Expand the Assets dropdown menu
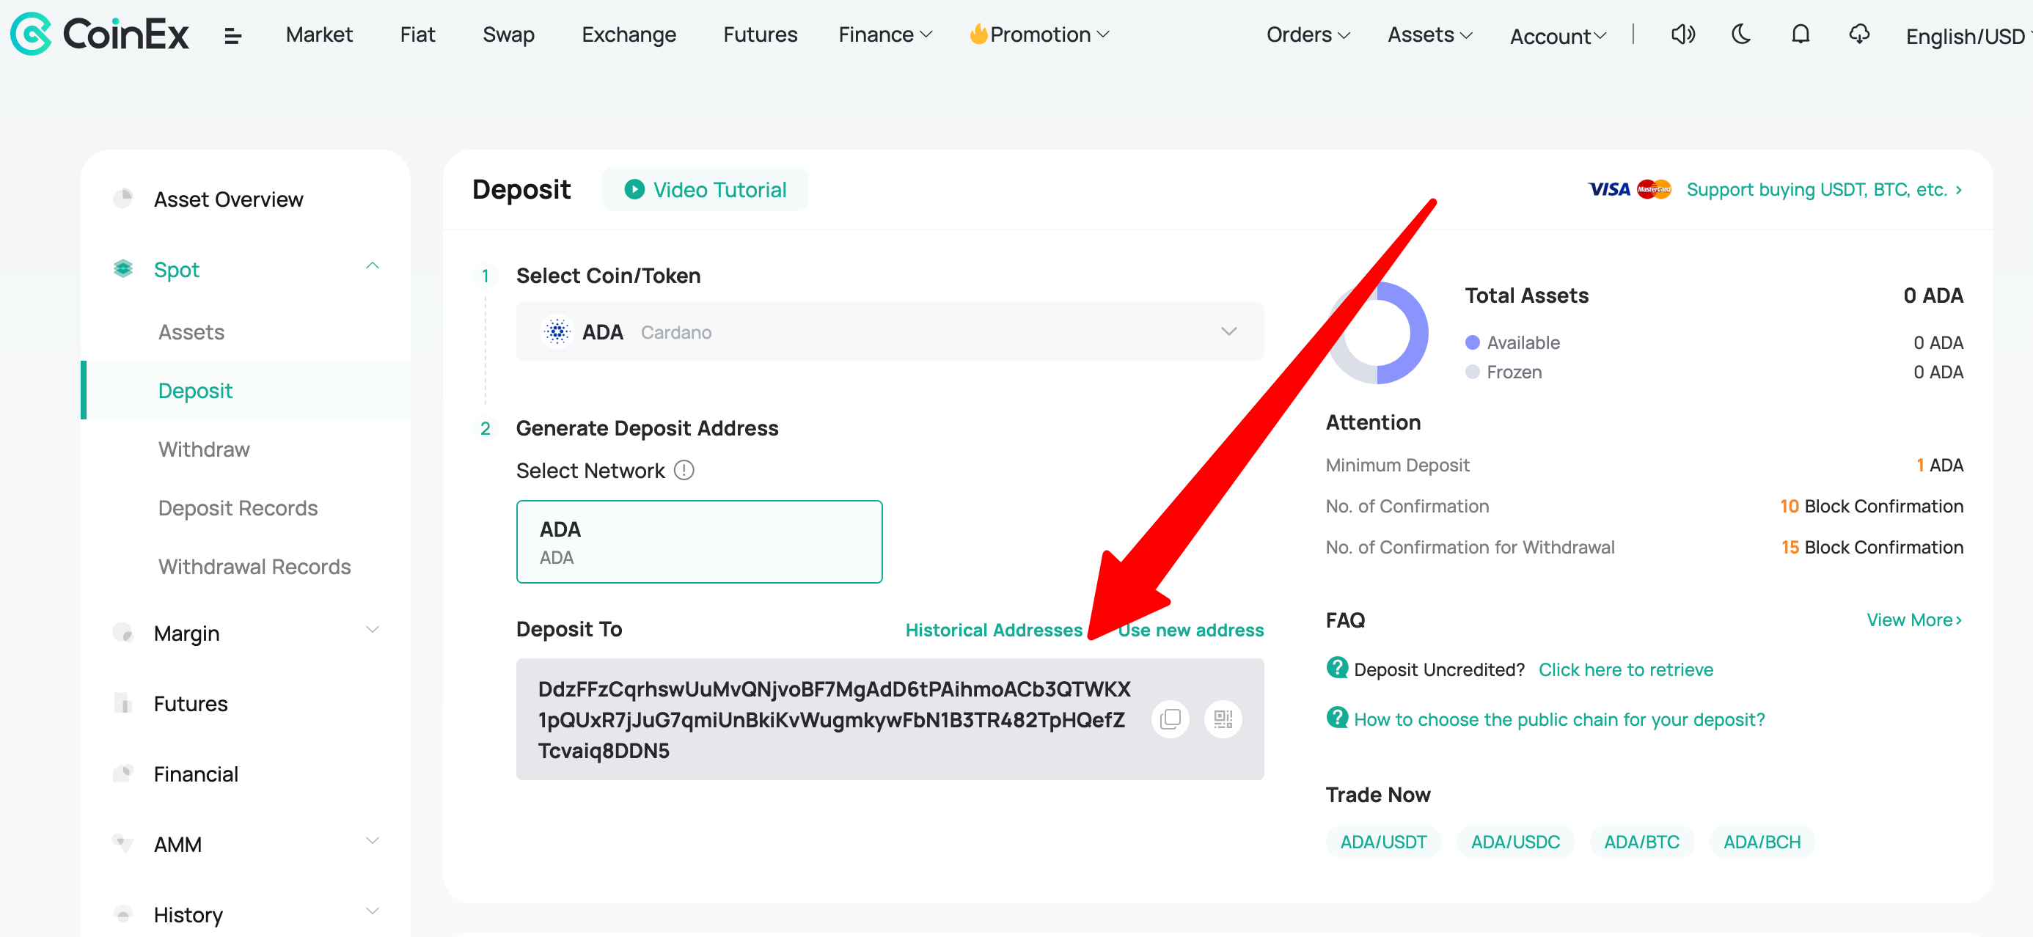The height and width of the screenshot is (937, 2033). point(1429,35)
